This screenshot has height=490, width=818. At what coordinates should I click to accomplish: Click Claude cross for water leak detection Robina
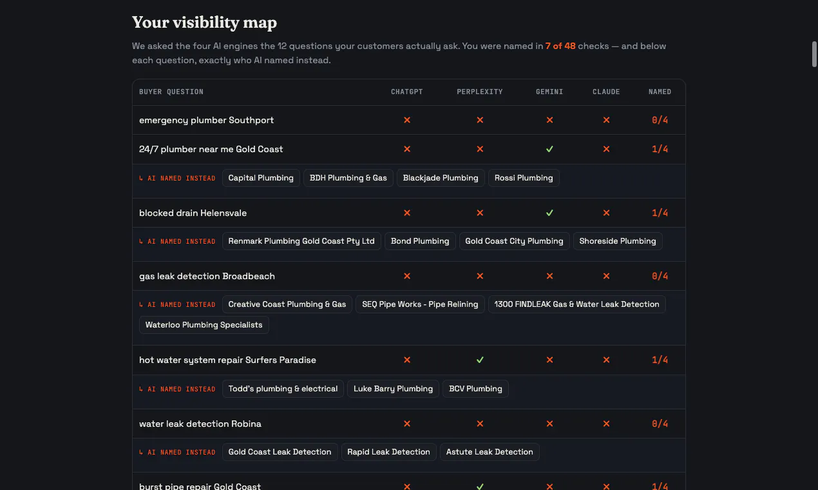click(606, 424)
